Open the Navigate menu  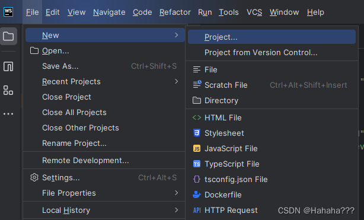pyautogui.click(x=109, y=12)
